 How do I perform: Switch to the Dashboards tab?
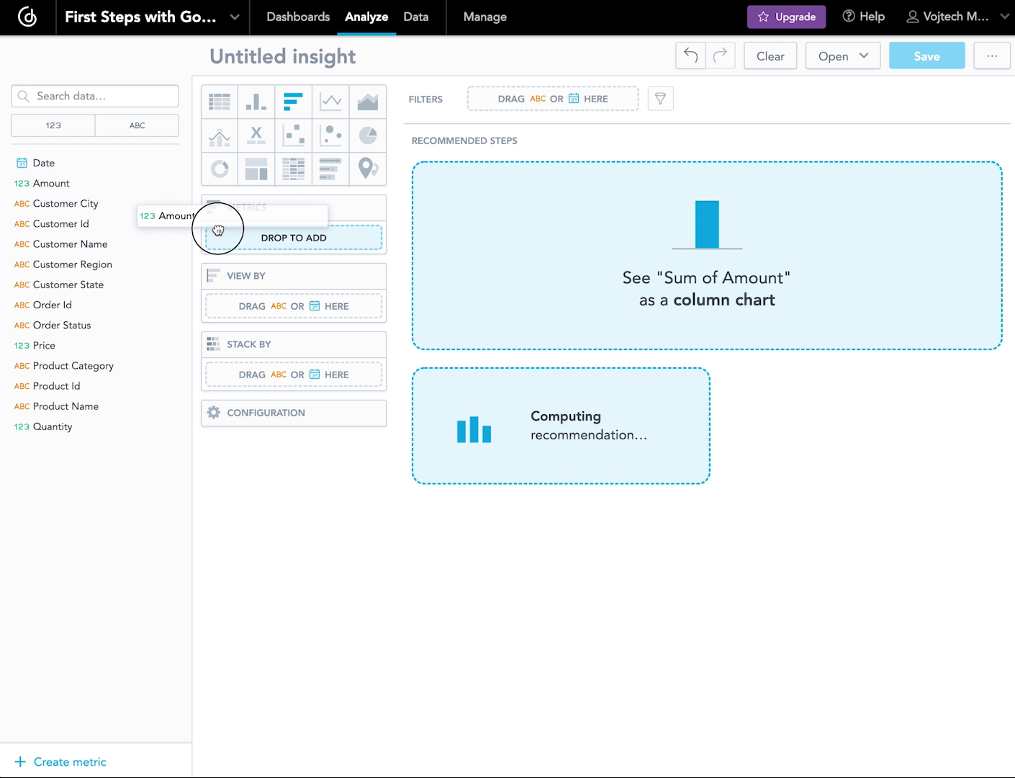298,17
